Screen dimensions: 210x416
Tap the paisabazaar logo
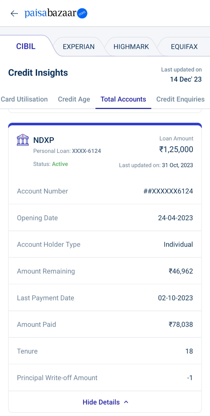[56, 13]
